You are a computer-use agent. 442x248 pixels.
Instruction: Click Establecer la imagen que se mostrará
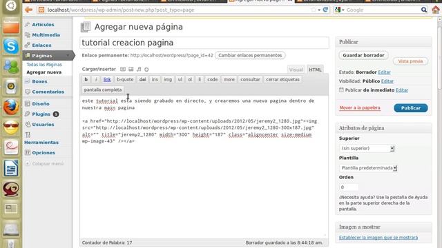coord(378,238)
